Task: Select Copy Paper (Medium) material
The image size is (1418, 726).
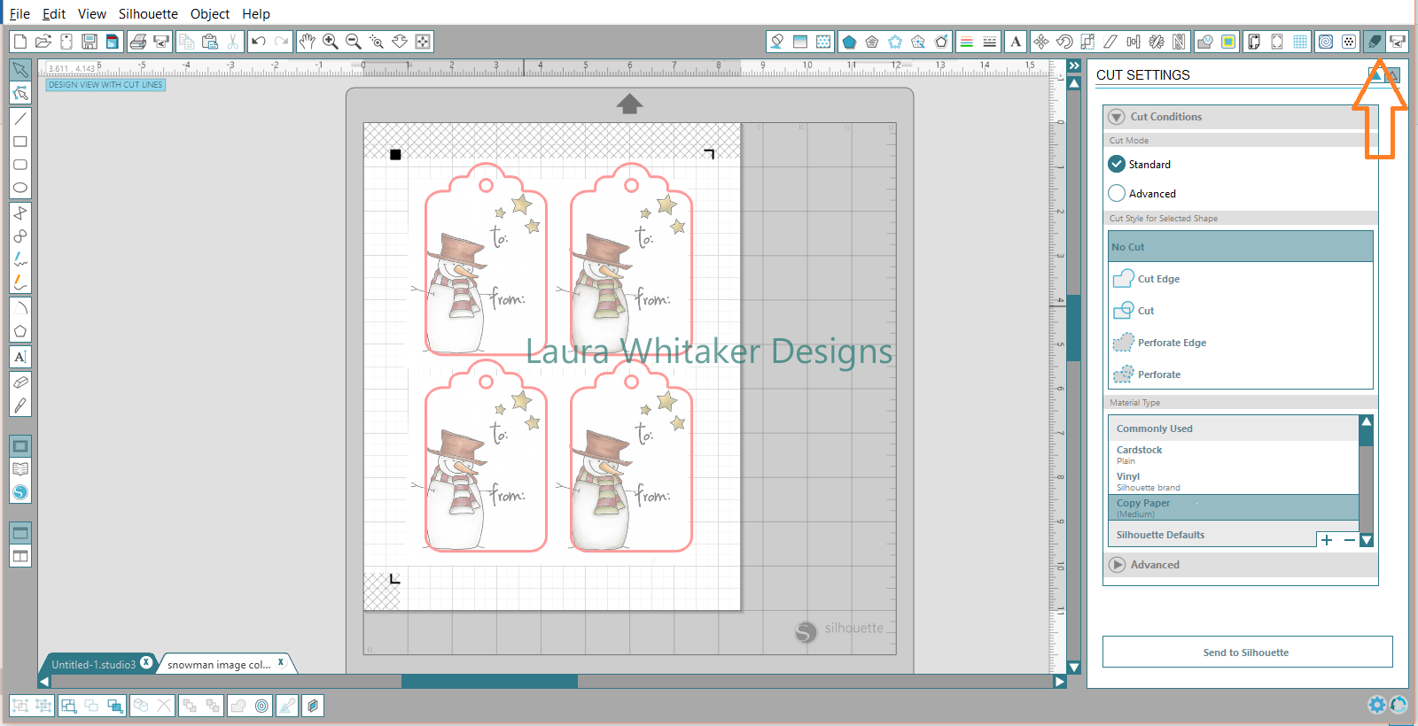Action: [1234, 507]
